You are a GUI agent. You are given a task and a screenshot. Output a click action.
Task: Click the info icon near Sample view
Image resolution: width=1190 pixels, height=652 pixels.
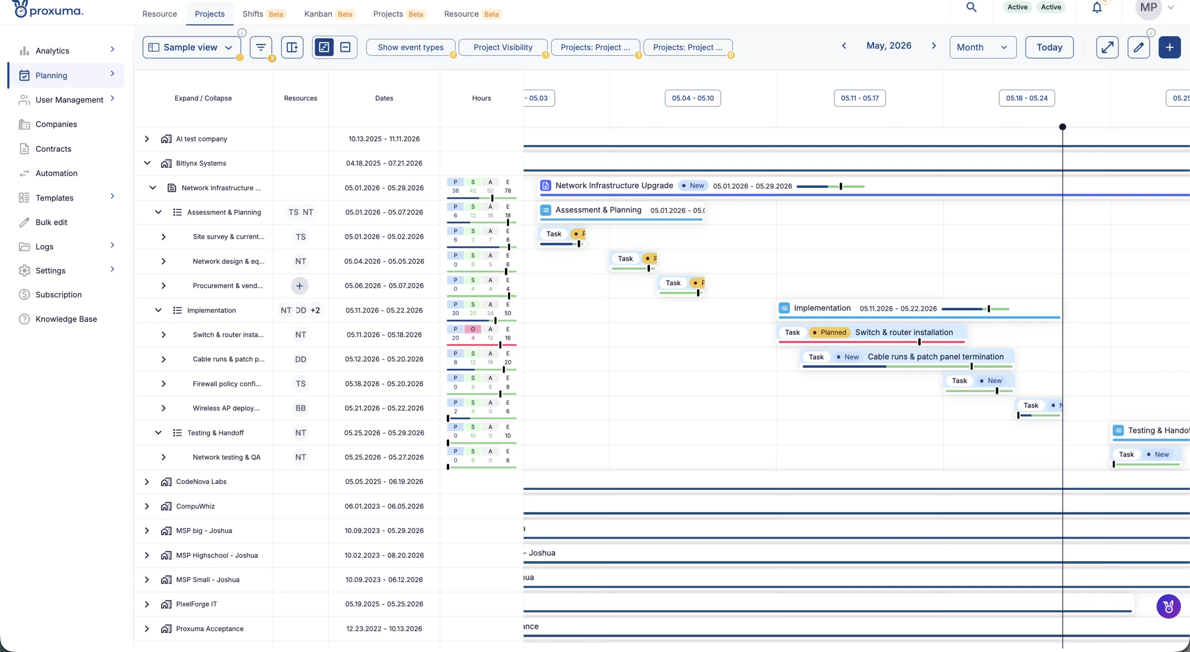[x=242, y=33]
